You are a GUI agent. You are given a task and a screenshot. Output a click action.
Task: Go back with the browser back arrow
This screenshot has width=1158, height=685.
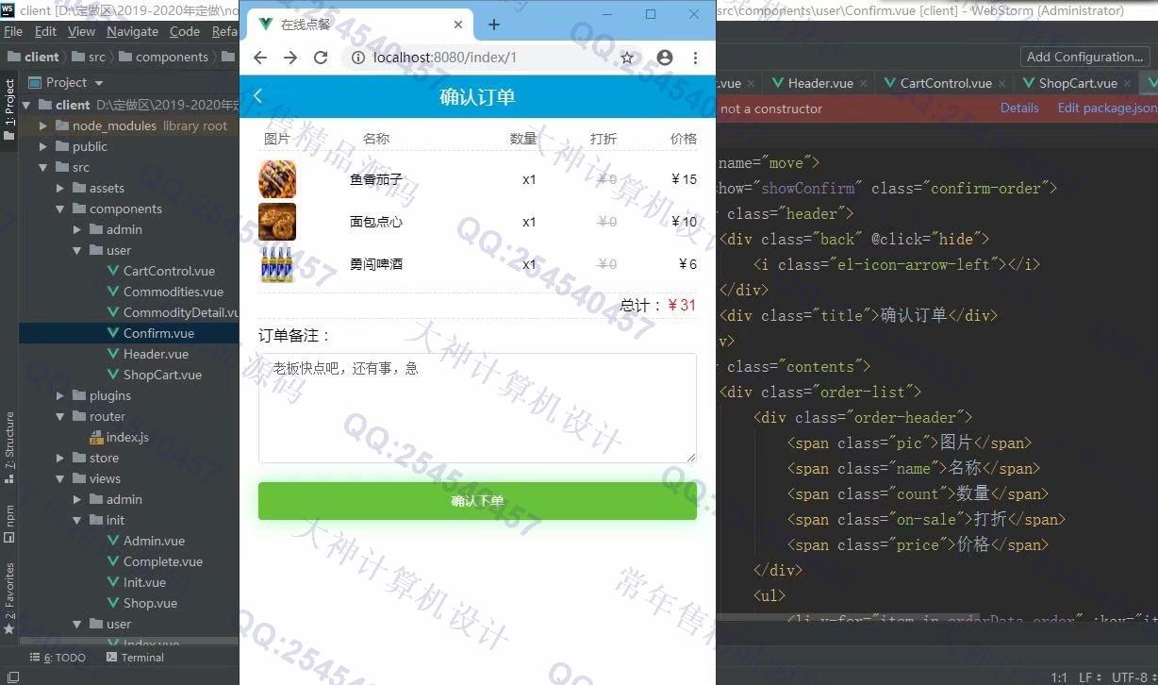260,58
